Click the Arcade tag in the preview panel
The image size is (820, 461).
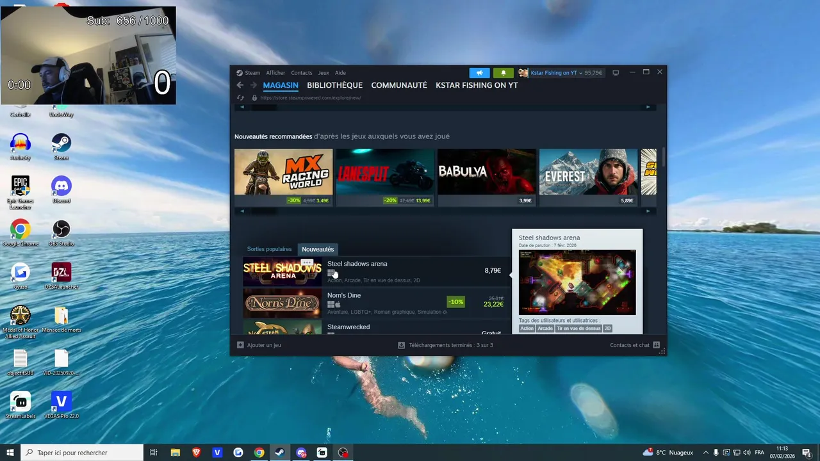coord(545,328)
